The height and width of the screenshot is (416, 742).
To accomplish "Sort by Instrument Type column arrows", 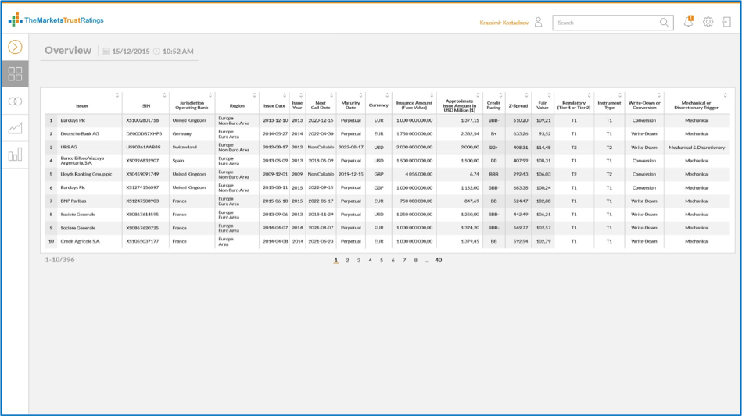I will pyautogui.click(x=620, y=95).
